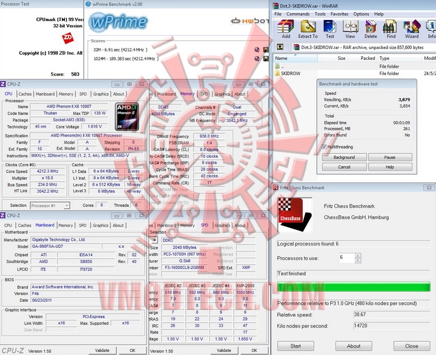View details icon of wPrime 1024M score
Viewport: 436px width, 355px height.
257,59
